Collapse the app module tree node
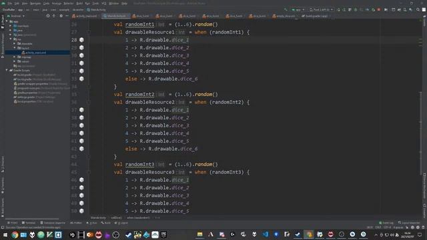The image size is (427, 240). pos(7,21)
